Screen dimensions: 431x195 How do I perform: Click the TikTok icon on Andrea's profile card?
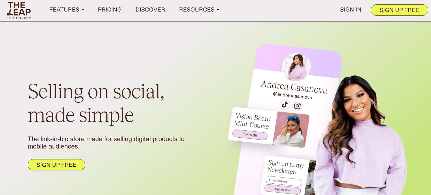point(285,104)
